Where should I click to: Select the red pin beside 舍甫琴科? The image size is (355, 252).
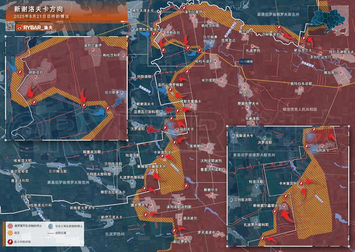(207, 146)
